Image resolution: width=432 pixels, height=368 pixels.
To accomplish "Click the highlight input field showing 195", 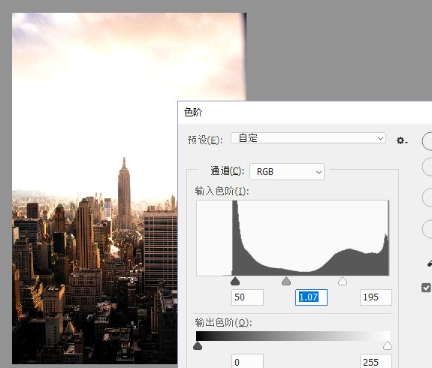I will [376, 297].
